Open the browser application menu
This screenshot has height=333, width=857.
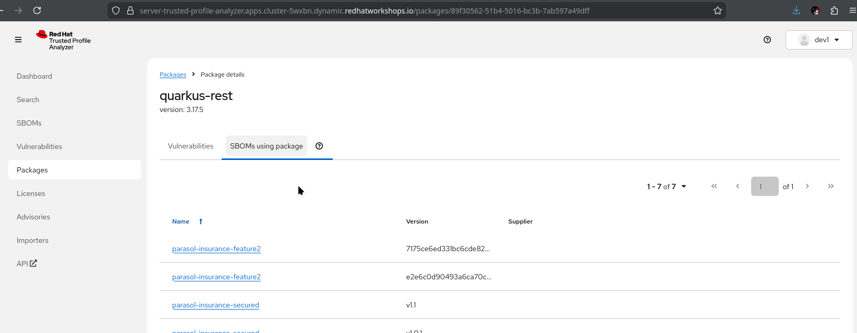point(852,10)
